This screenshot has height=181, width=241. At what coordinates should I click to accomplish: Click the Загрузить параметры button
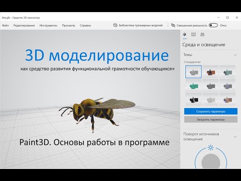pyautogui.click(x=211, y=120)
